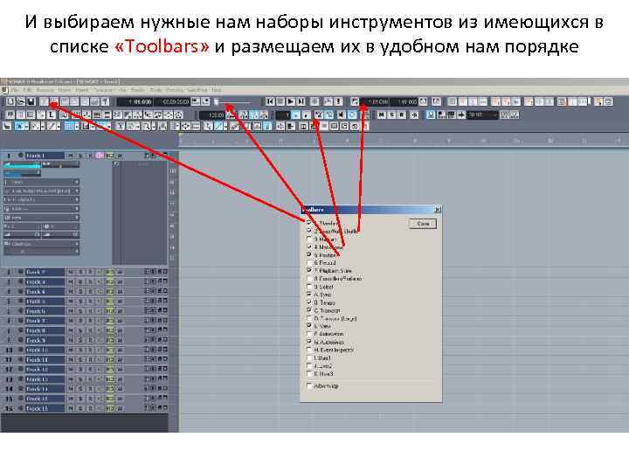The image size is (629, 472).
Task: Click the Track 1 volume slider
Action: click(22, 165)
